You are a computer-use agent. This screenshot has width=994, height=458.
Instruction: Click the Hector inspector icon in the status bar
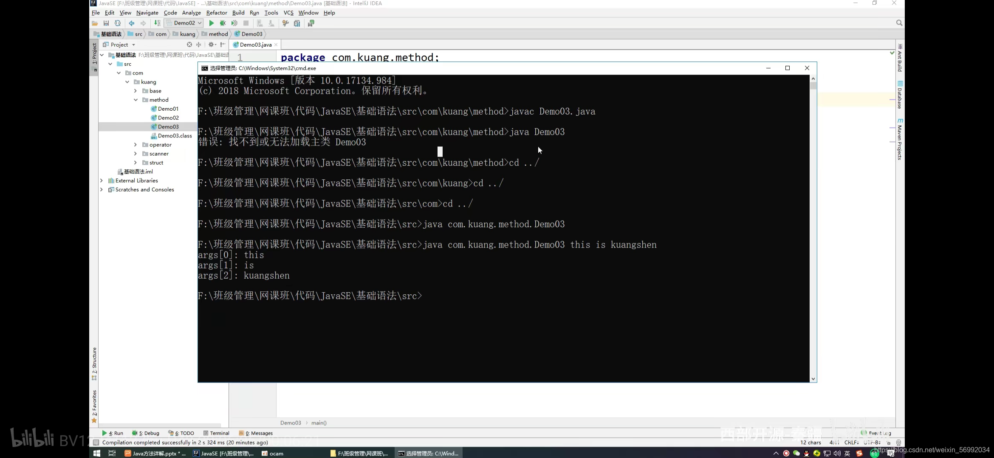898,442
